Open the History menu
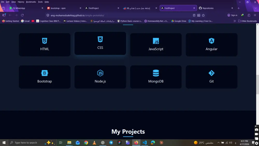This screenshot has width=259, height=146. [21, 2]
